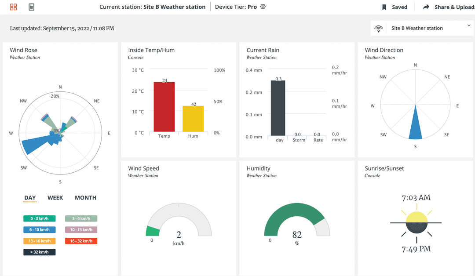
Task: Select the WEEK wind rose tab
Action: pos(55,198)
